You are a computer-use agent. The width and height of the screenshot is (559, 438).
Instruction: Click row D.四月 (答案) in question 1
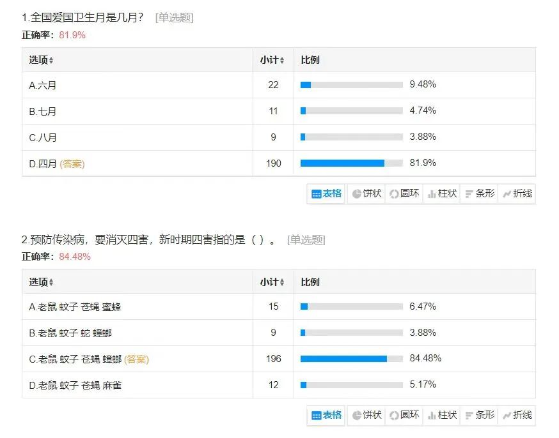[x=279, y=163]
